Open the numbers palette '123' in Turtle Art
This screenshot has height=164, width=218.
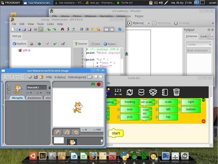tap(118, 92)
